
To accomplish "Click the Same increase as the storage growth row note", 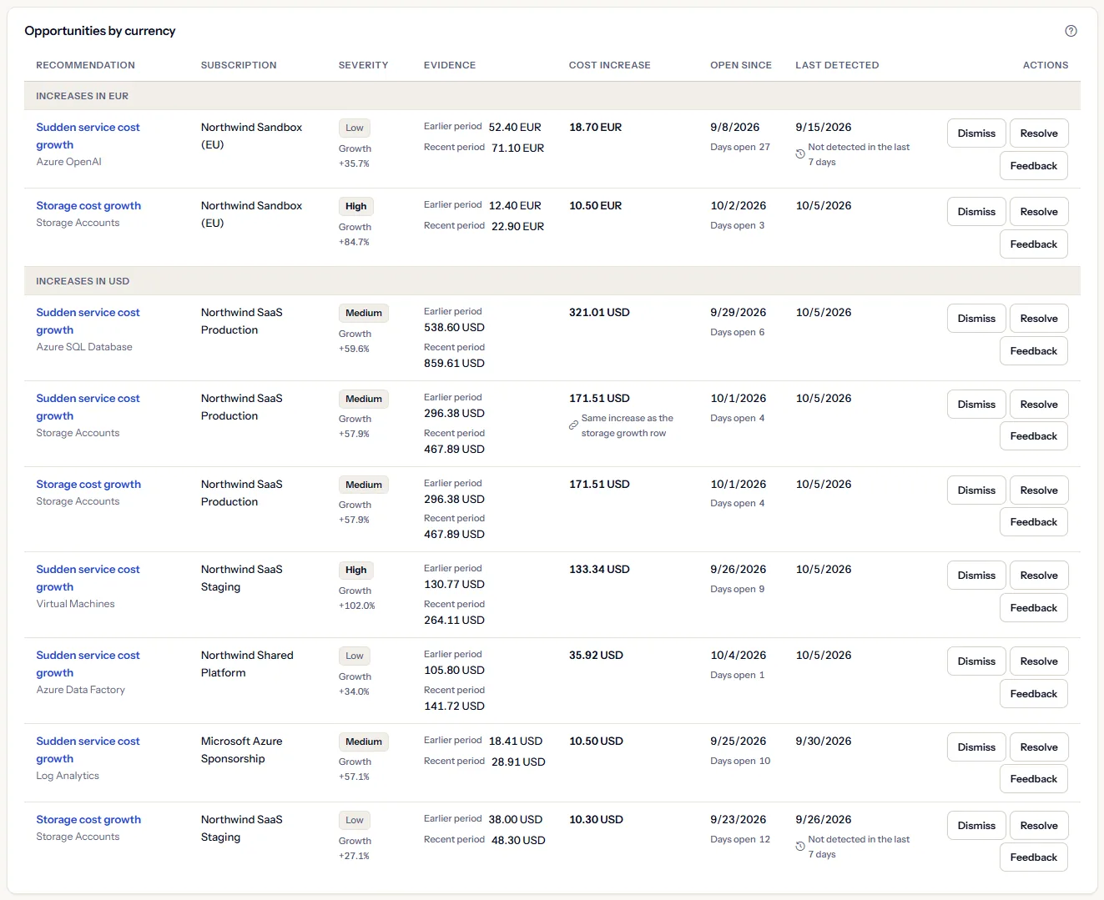I will 627,425.
